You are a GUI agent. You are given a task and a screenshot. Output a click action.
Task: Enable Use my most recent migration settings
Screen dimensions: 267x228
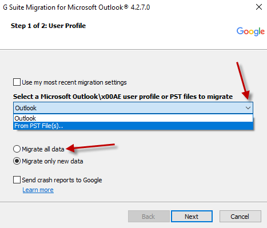[17, 82]
